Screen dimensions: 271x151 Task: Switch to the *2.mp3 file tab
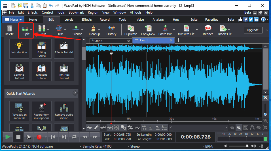point(111,41)
